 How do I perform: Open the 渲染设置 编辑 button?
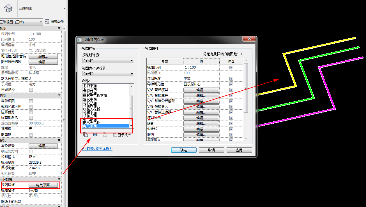pos(43,146)
